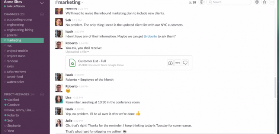Expand the Acme Sites team menu
The width and height of the screenshot is (279, 134).
coord(42,3)
